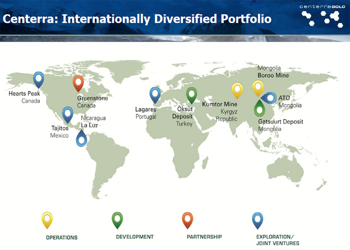This screenshot has width=350, height=250.
Task: Click the green Gatsuurt Deposit pin
Action: pyautogui.click(x=259, y=108)
